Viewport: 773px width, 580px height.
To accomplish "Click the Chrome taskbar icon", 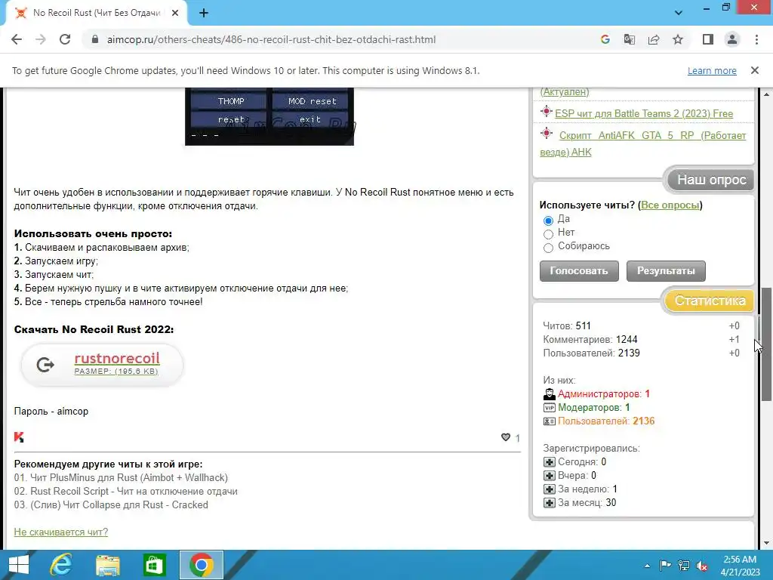I will pyautogui.click(x=201, y=565).
